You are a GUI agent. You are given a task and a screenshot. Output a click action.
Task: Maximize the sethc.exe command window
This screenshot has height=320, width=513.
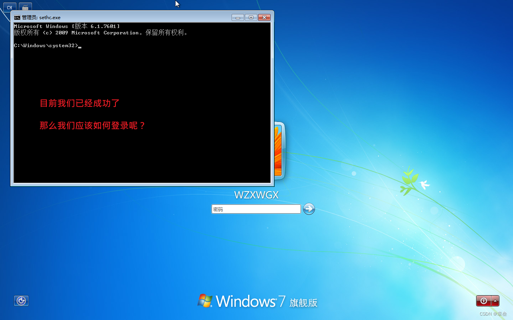[x=251, y=18]
